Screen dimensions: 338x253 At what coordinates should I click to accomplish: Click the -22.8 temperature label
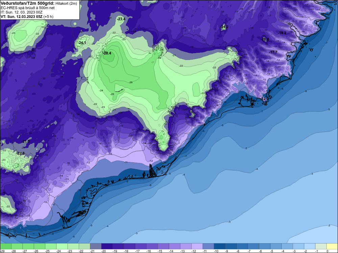21,153
